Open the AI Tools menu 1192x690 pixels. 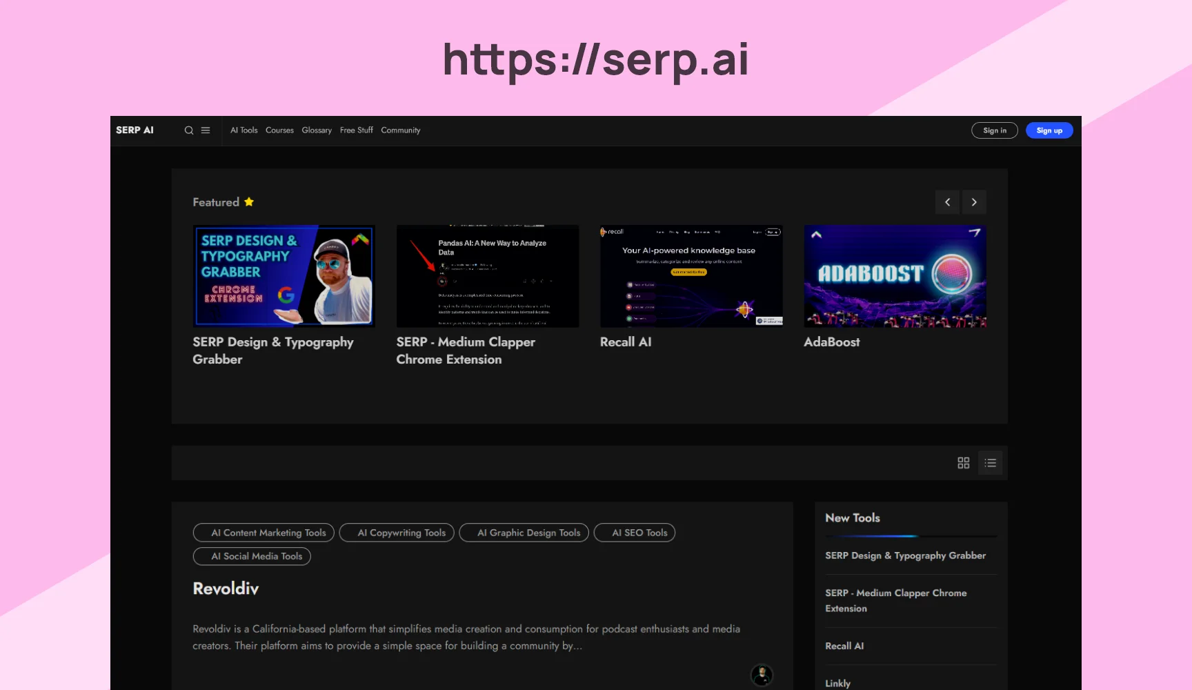click(244, 130)
